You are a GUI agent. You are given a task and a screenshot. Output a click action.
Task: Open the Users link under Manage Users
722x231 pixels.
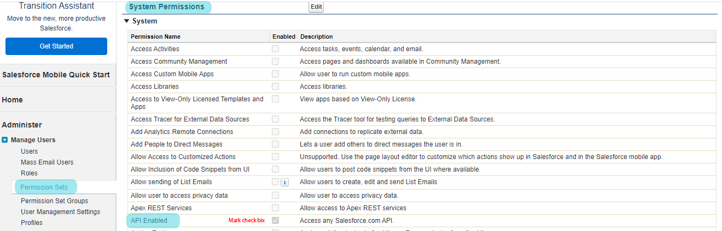click(30, 151)
